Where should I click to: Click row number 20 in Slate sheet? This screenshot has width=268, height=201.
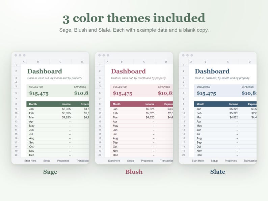pyautogui.click(x=184, y=155)
